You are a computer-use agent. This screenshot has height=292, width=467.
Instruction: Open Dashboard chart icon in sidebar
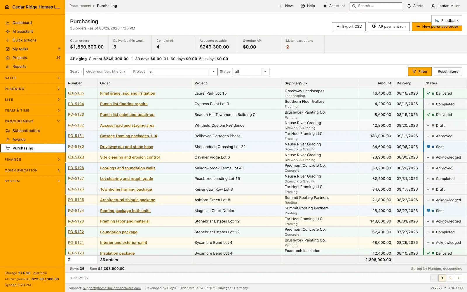tap(8, 23)
